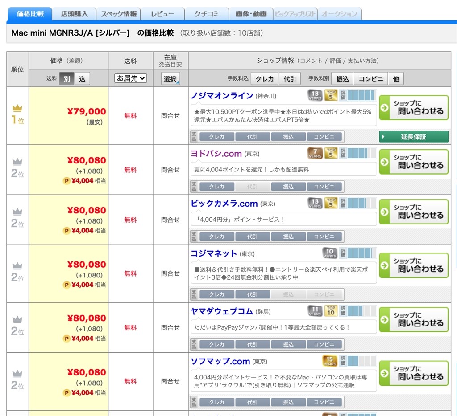
Task: Click ビックカメラ.com's ショップに問い合わせる button
Action: (x=414, y=212)
